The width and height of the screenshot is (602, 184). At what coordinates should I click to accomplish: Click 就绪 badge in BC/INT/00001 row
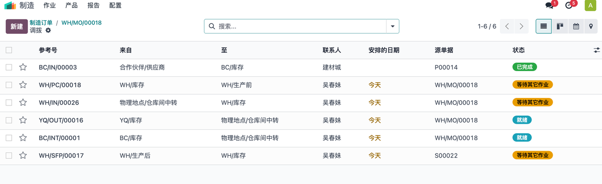(x=522, y=137)
